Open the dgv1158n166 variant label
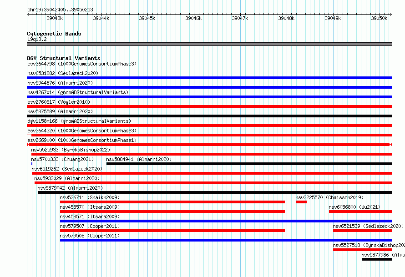 click(79, 121)
